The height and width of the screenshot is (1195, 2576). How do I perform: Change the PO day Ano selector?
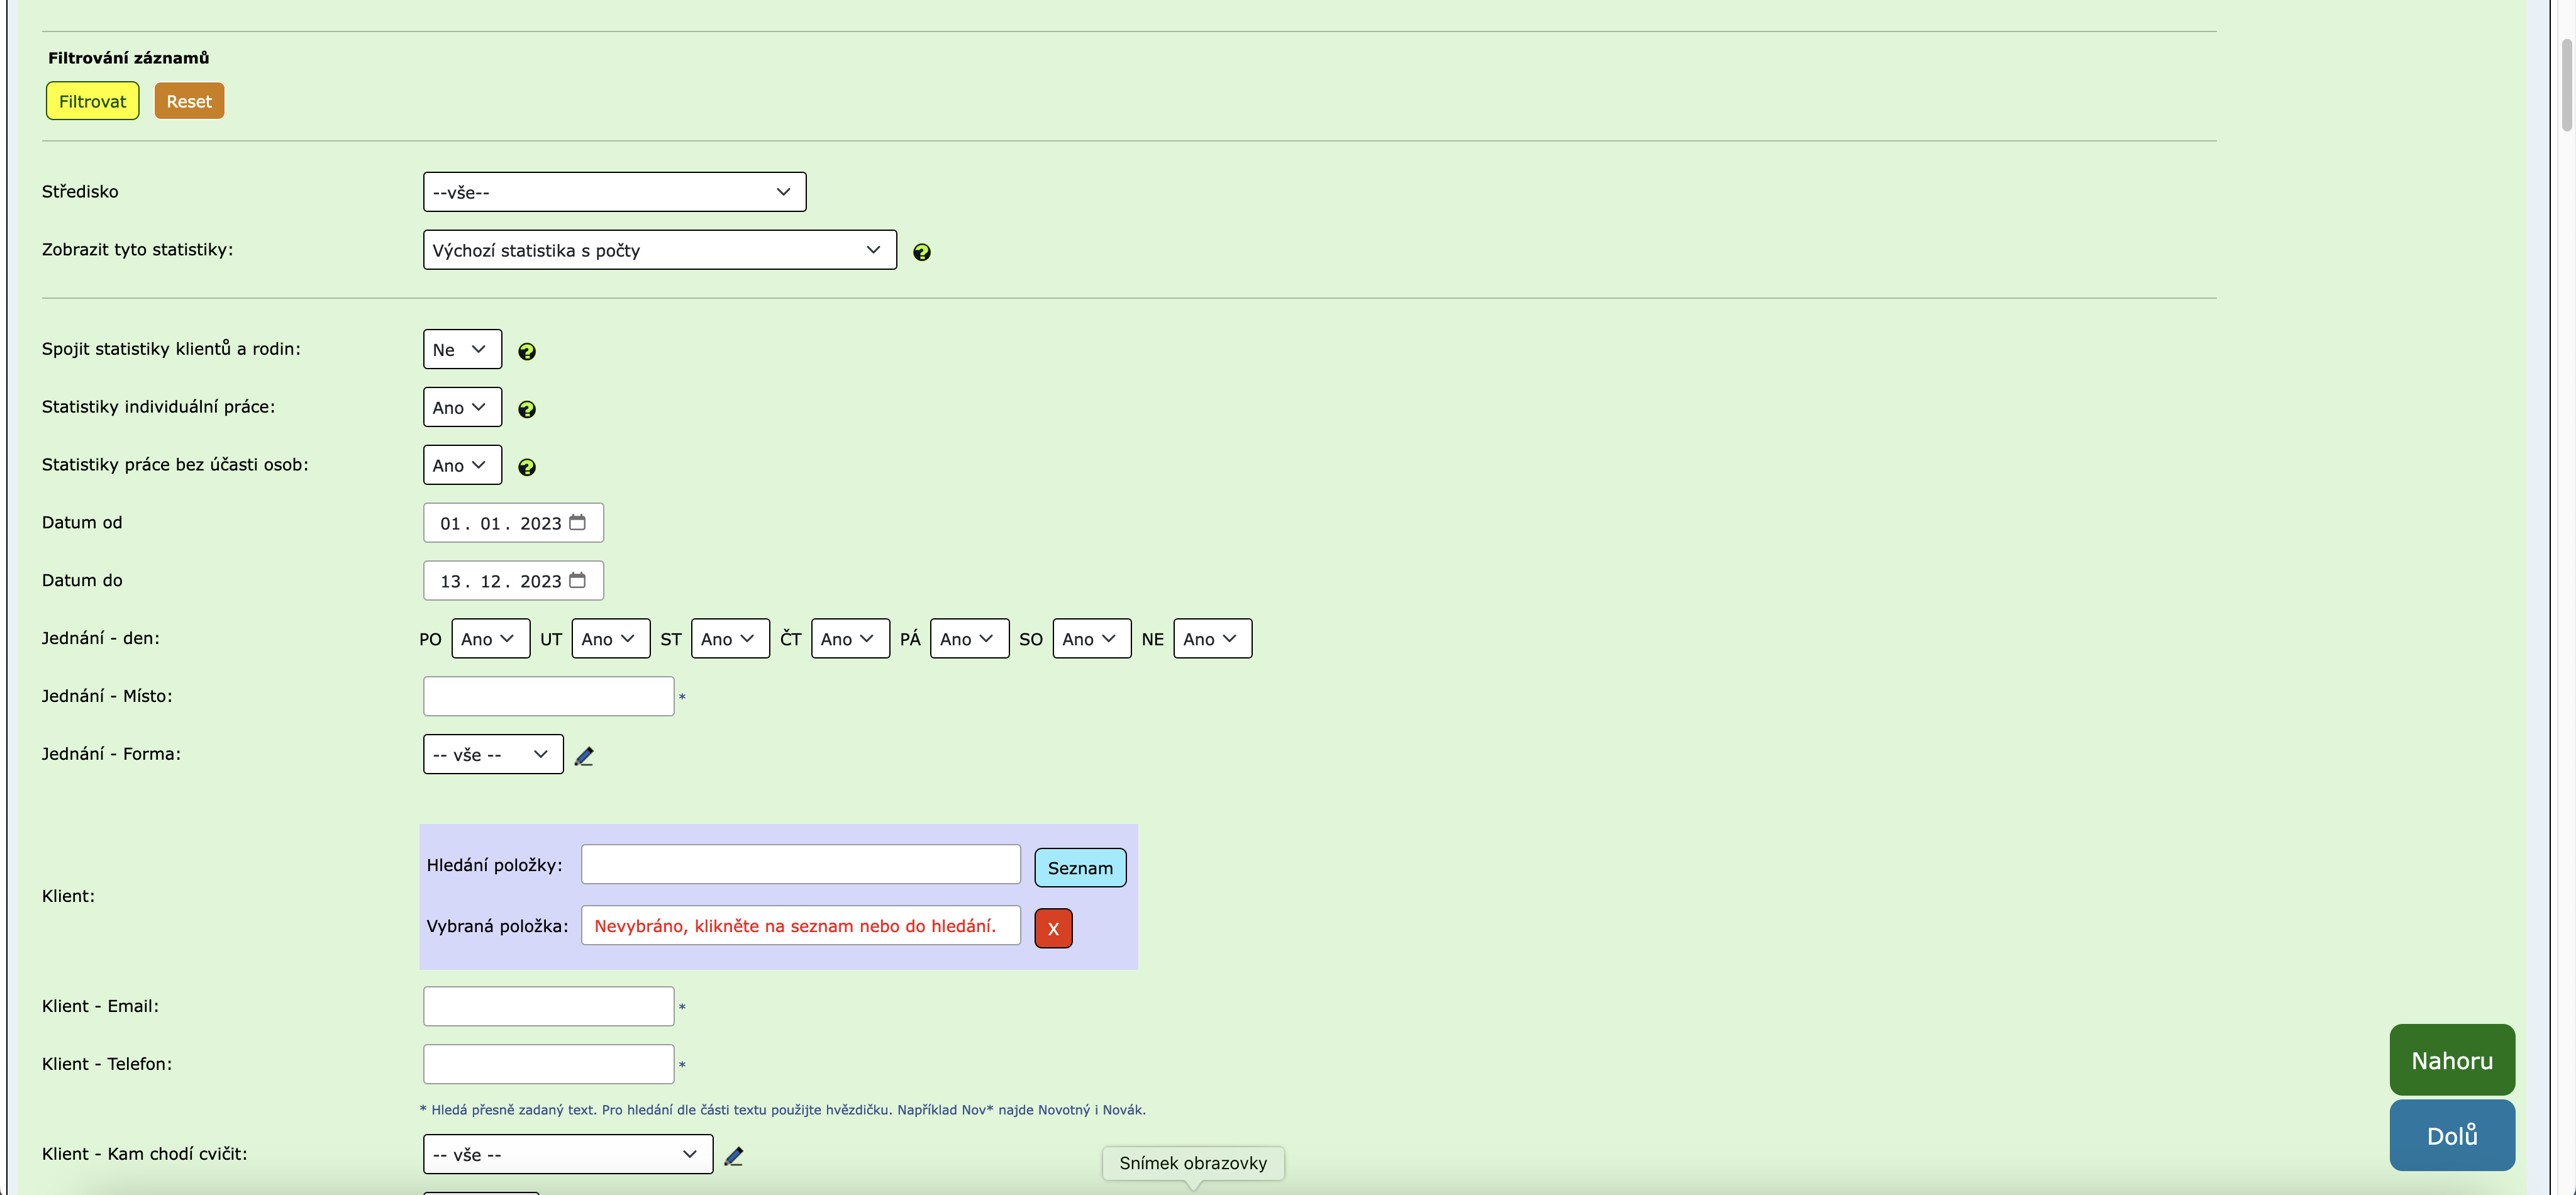(x=490, y=638)
